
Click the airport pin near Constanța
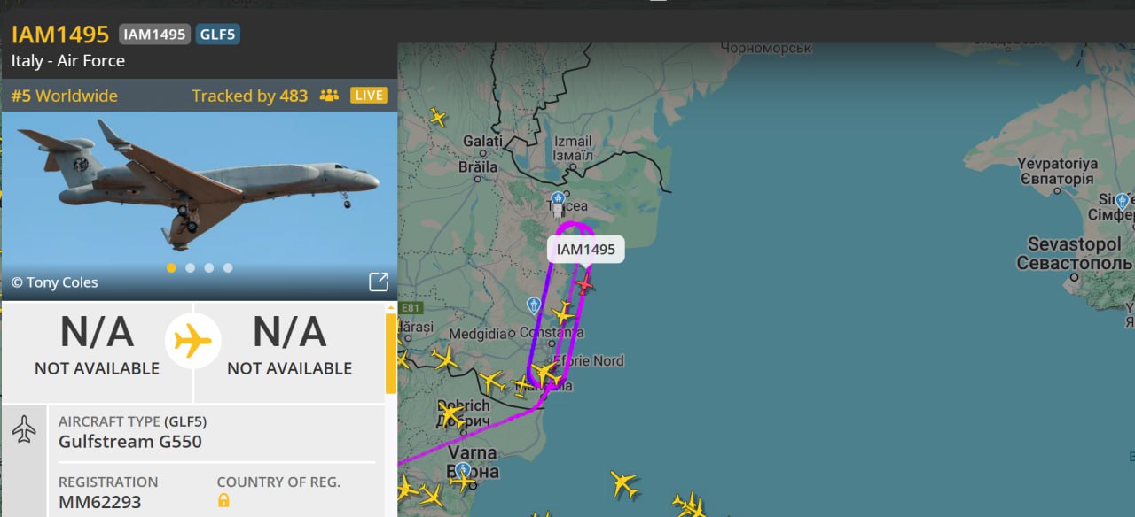534,305
